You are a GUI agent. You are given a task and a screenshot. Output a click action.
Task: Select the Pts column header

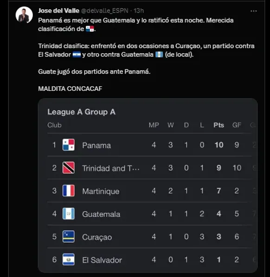tap(219, 125)
